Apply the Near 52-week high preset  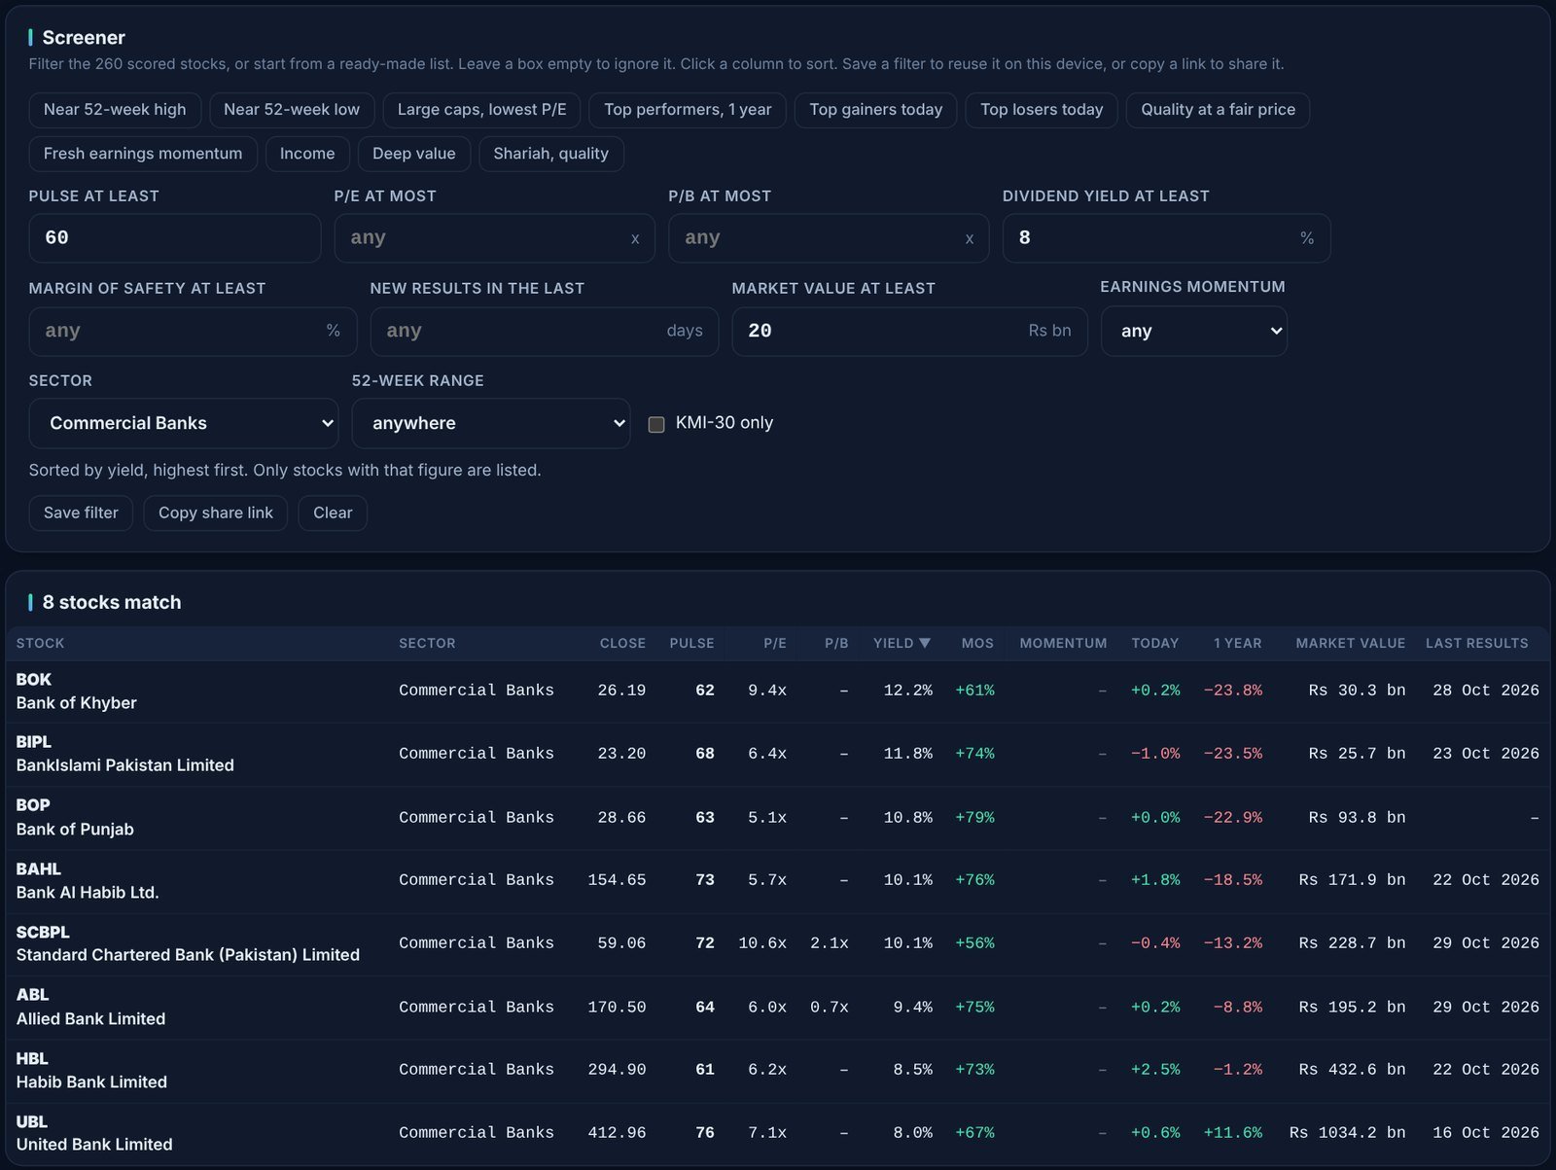point(115,110)
